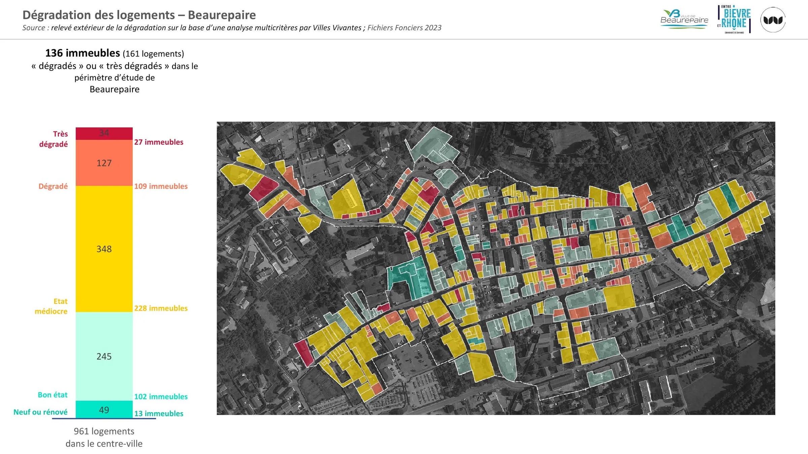Screen dimensions: 808x454
Task: Click the "Bon état" category label
Action: coord(53,394)
